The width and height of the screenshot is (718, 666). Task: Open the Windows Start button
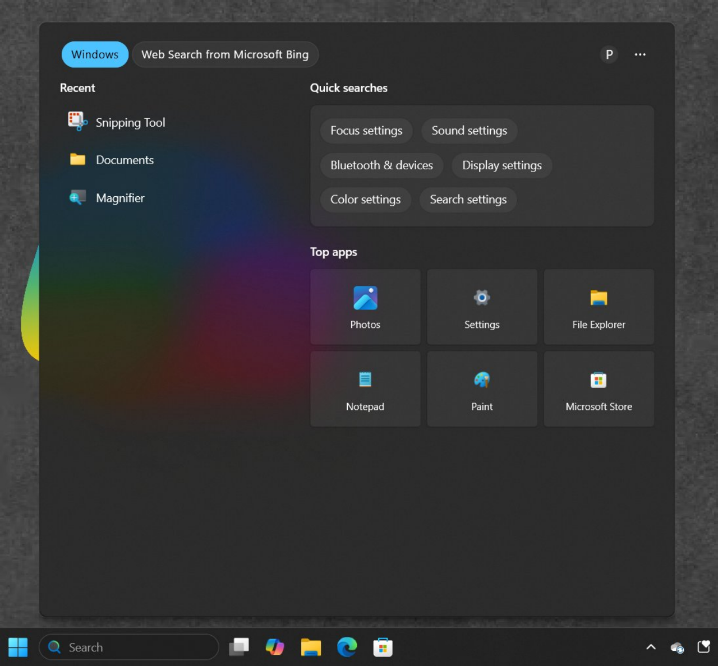tap(18, 647)
